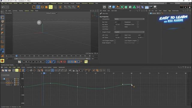Click the blue Cube primitive icon
Image resolution: width=192 pixels, height=108 pixels.
coord(114,7)
